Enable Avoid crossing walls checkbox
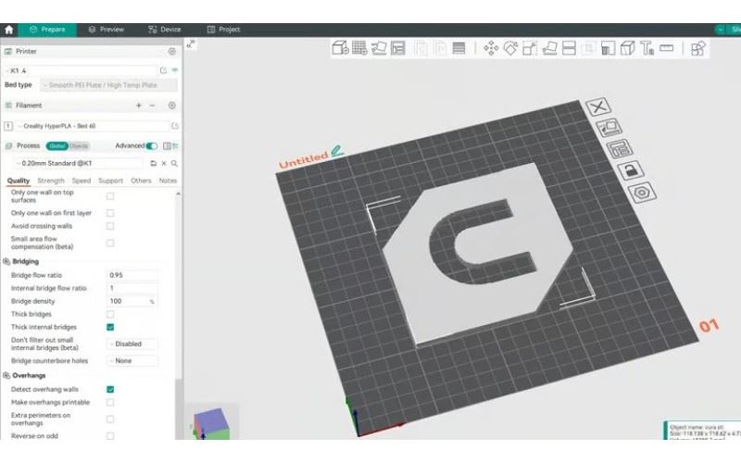This screenshot has width=741, height=463. (x=110, y=226)
